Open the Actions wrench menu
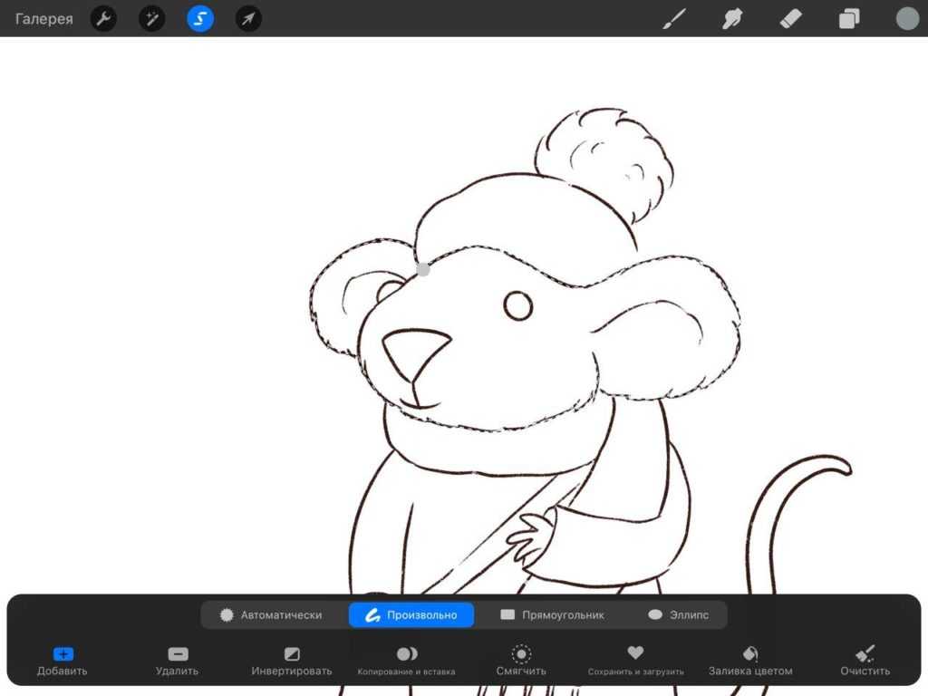928x696 pixels. [104, 18]
